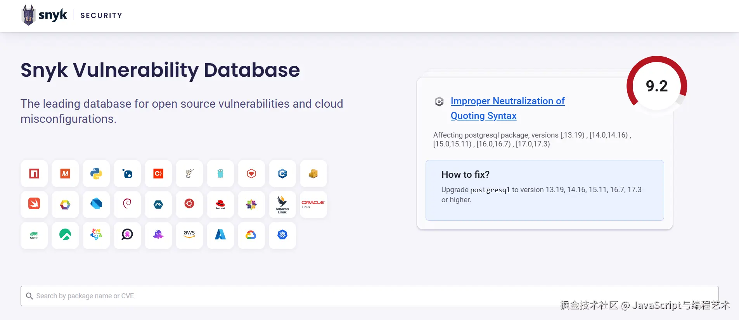The width and height of the screenshot is (739, 320).
Task: Open the SUSE chameleon icon
Action: [x=34, y=235]
